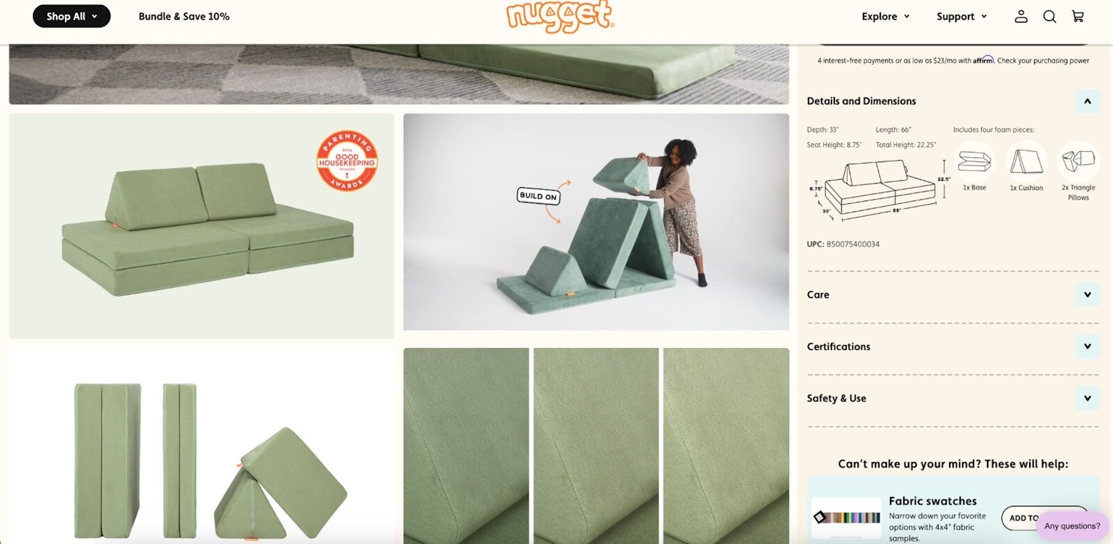
Task: Collapse the Details and Dimensions section
Action: [x=1087, y=101]
